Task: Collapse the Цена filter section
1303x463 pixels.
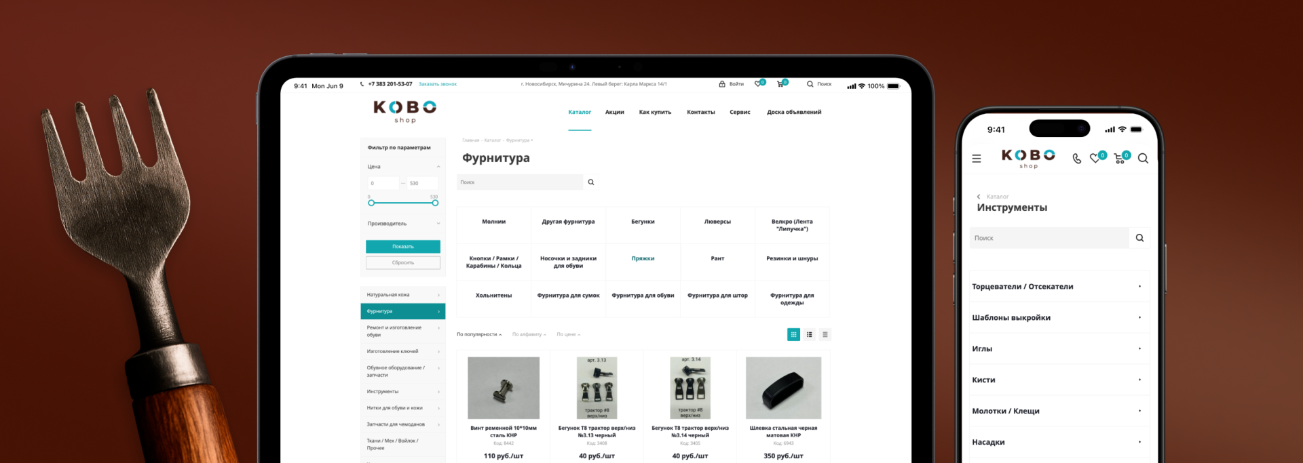Action: point(438,167)
